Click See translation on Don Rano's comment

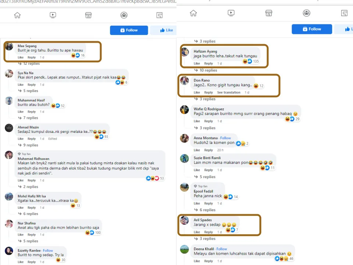point(228,92)
